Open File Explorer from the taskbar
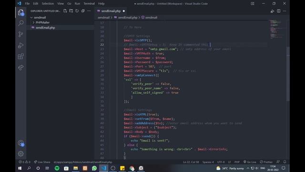The image size is (305, 172). pos(76,168)
